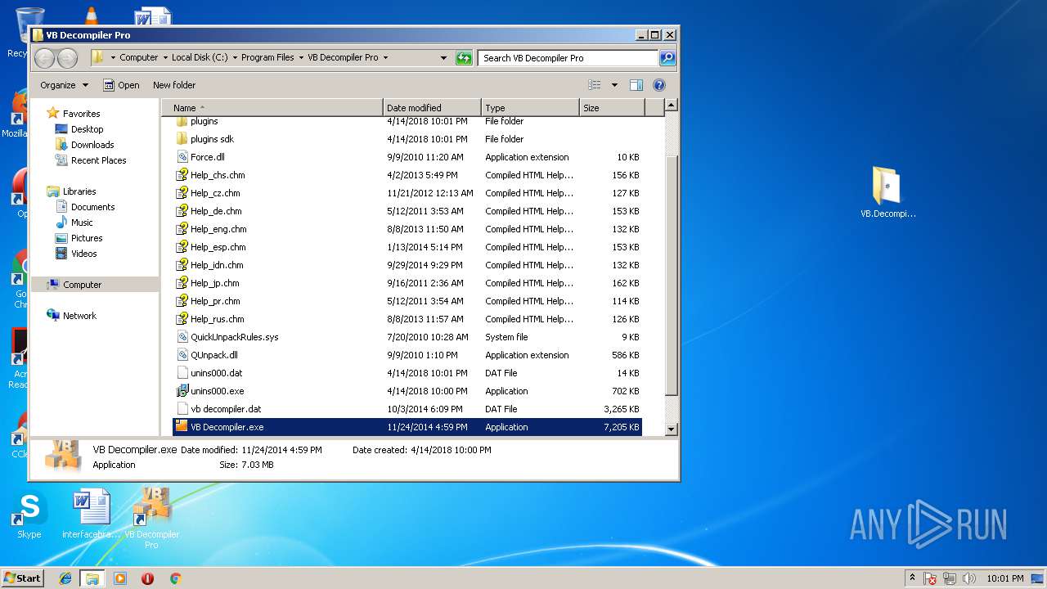
Task: Click the Forward navigation arrow
Action: [67, 58]
